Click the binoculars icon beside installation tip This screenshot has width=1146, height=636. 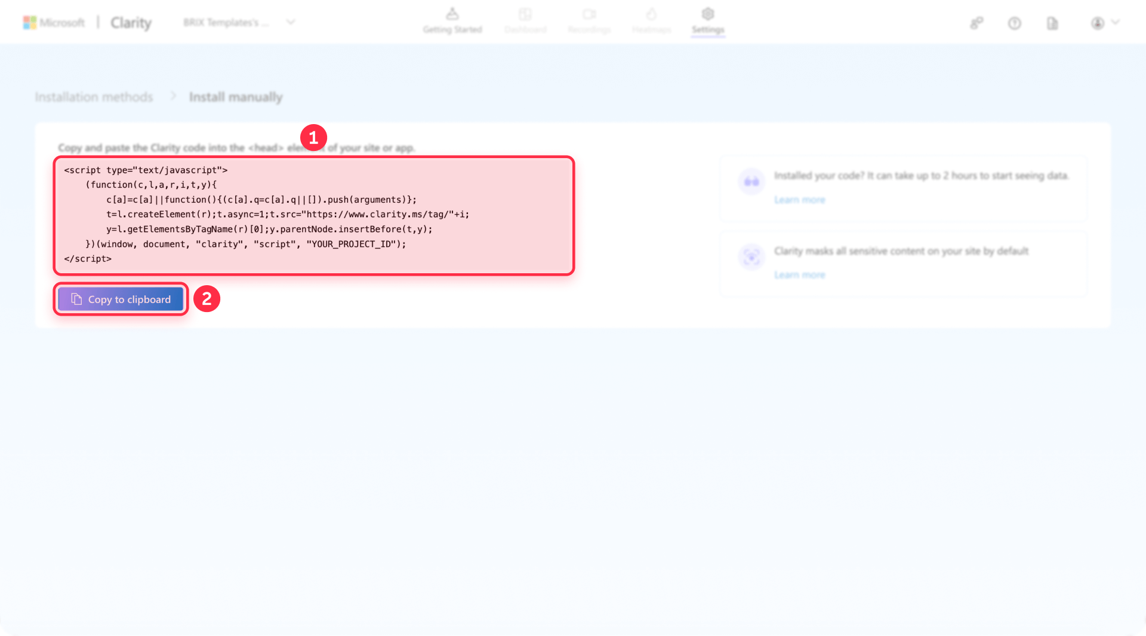pyautogui.click(x=752, y=181)
